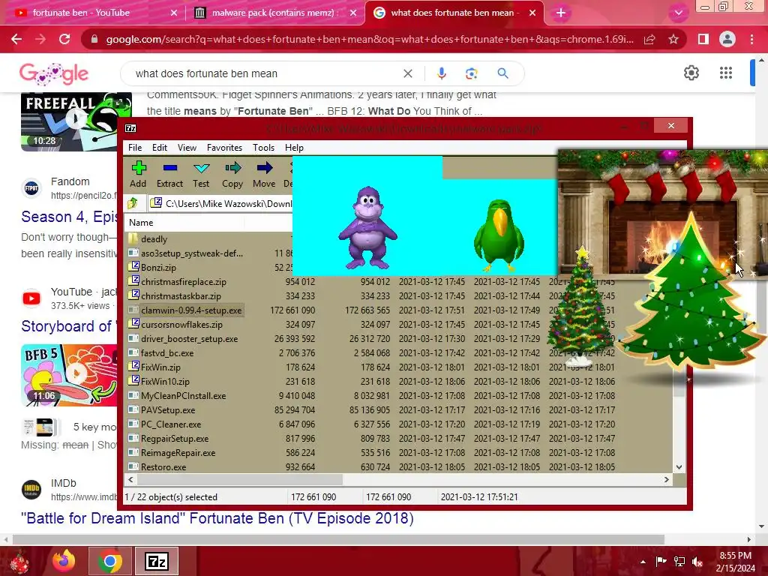Open Chrome three-dot menu
The image size is (768, 576).
751,39
